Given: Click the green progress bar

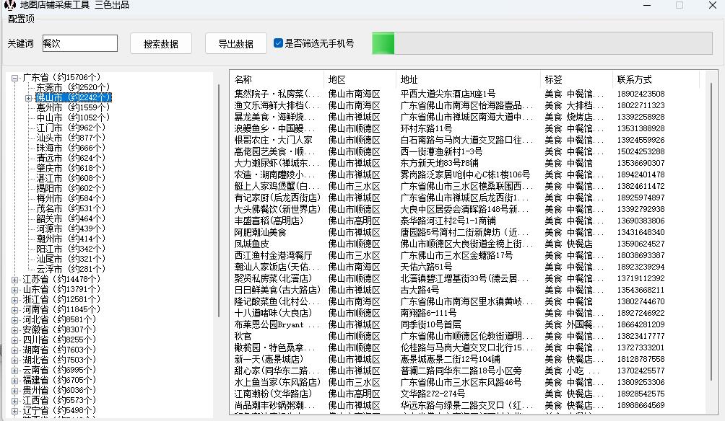Looking at the screenshot, I should pyautogui.click(x=383, y=43).
